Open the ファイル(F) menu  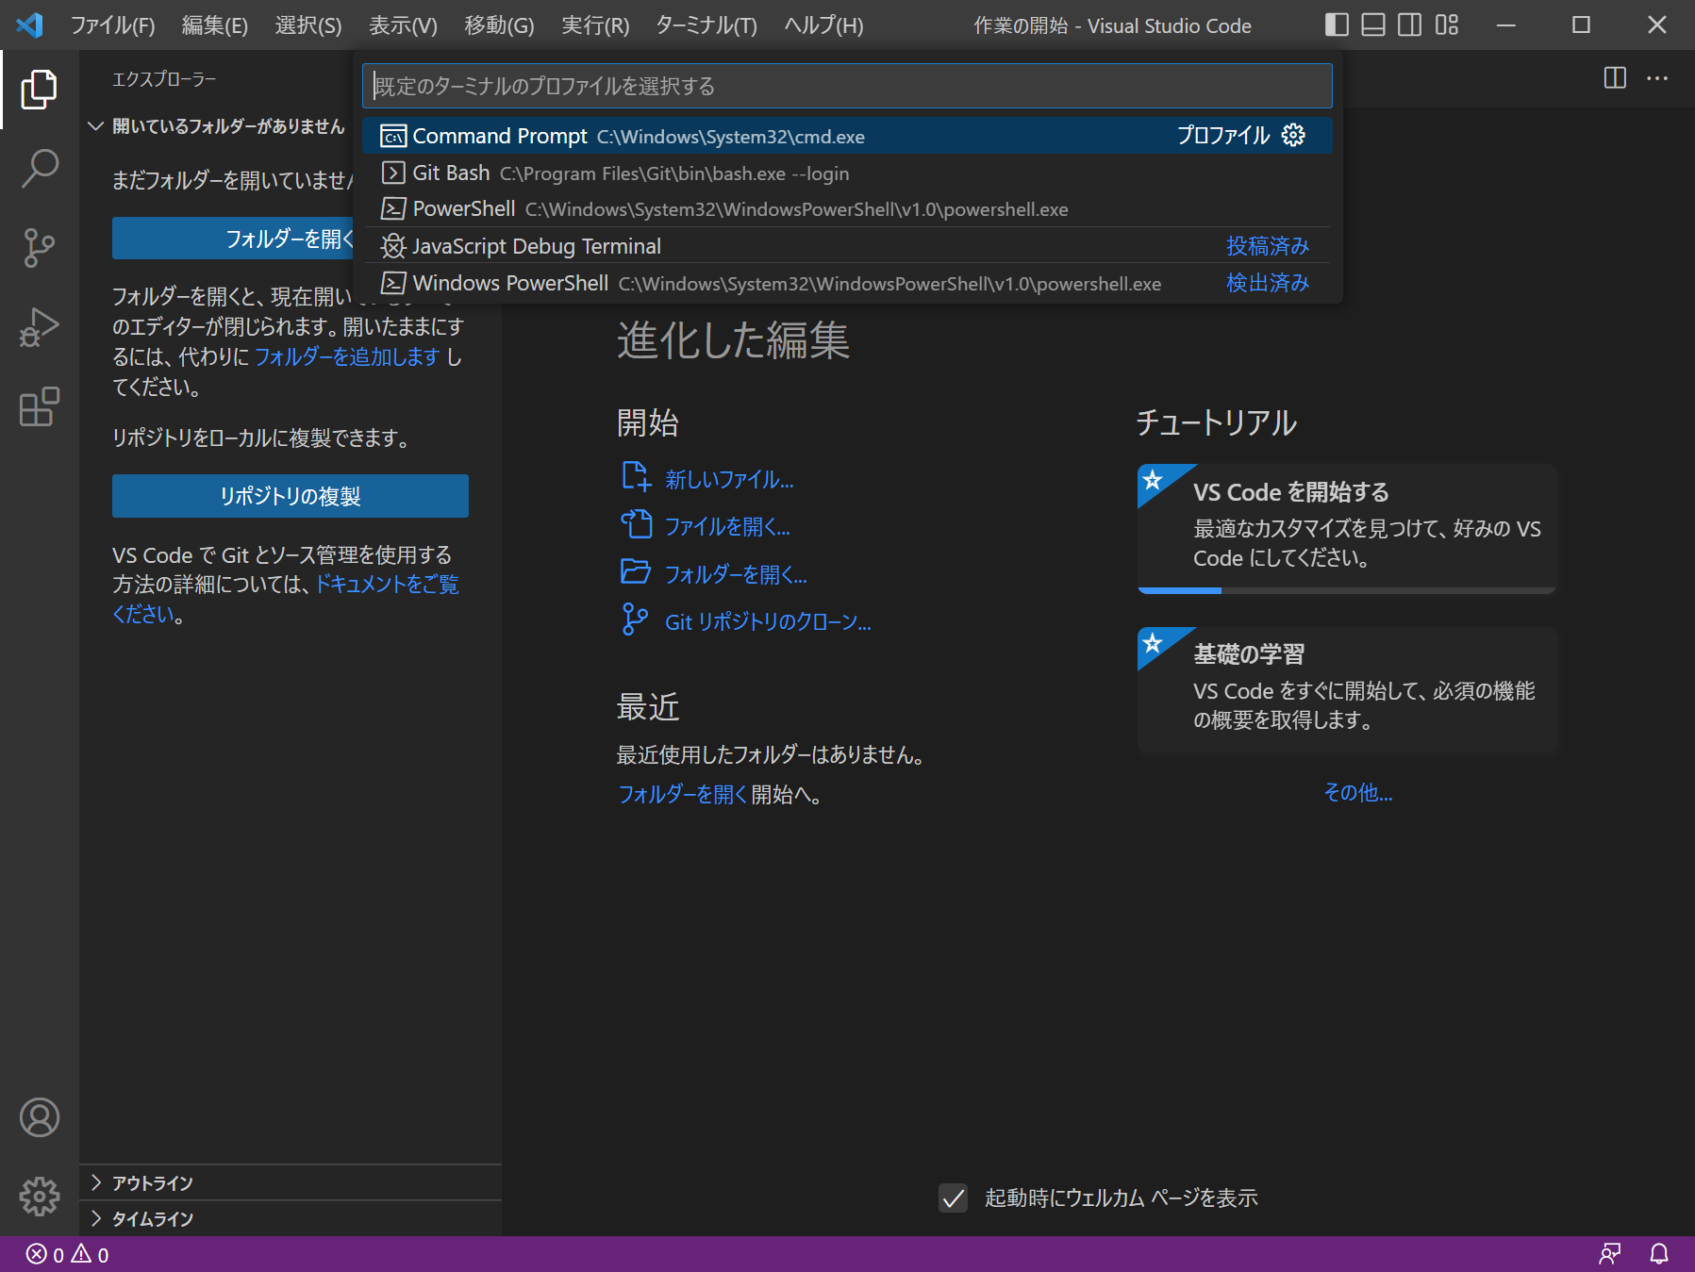pos(113,25)
